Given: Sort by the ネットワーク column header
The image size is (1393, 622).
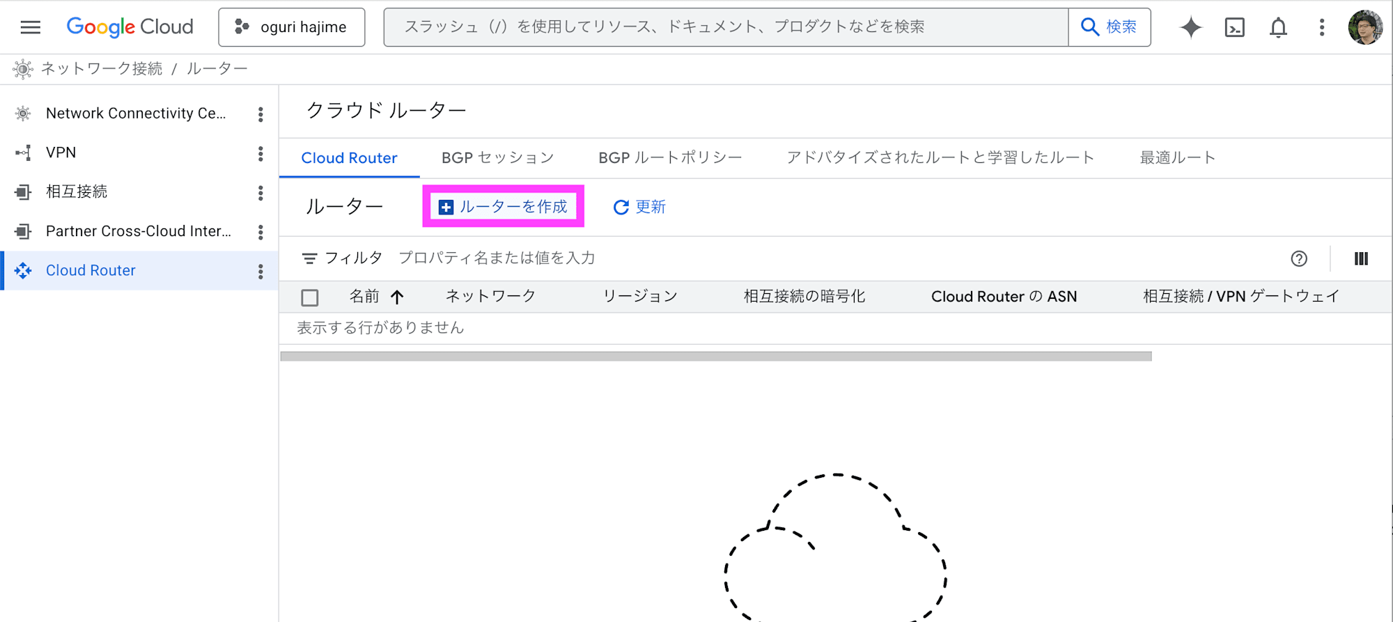Looking at the screenshot, I should (490, 297).
